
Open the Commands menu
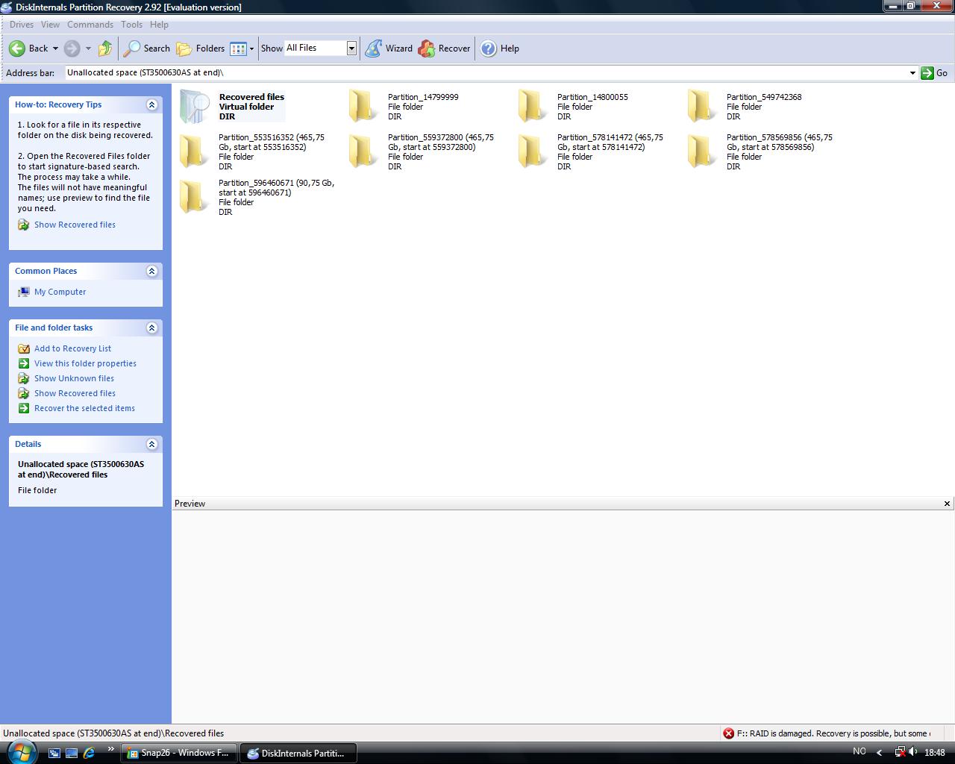tap(90, 25)
